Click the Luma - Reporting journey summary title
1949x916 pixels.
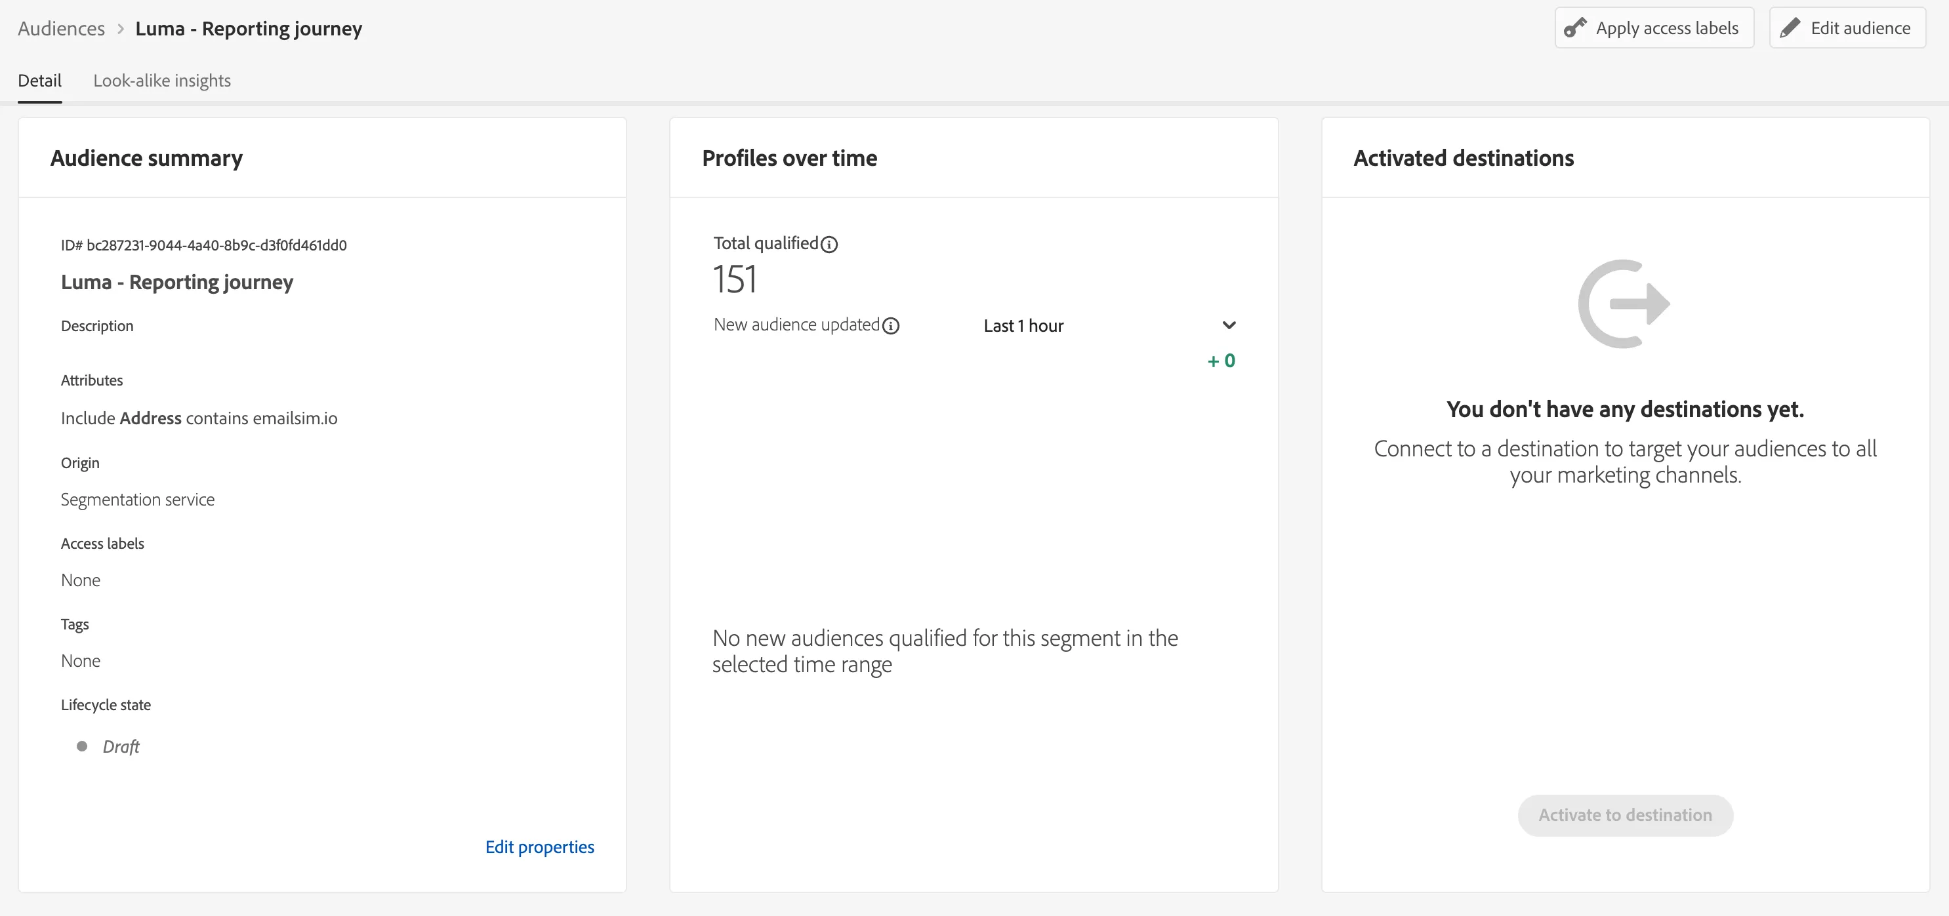[177, 282]
